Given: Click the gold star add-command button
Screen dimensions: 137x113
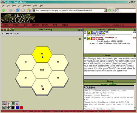Looking at the screenshot, I should coord(10,30).
